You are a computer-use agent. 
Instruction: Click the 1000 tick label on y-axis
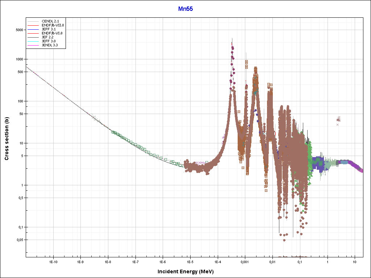tap(19, 59)
